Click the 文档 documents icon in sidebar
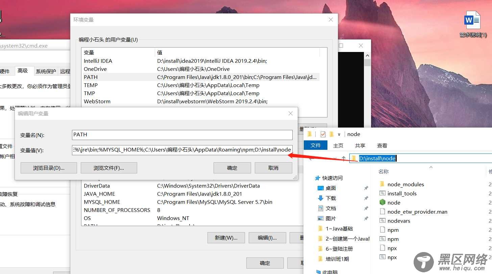Viewport: 492px width, 274px height. tap(321, 208)
